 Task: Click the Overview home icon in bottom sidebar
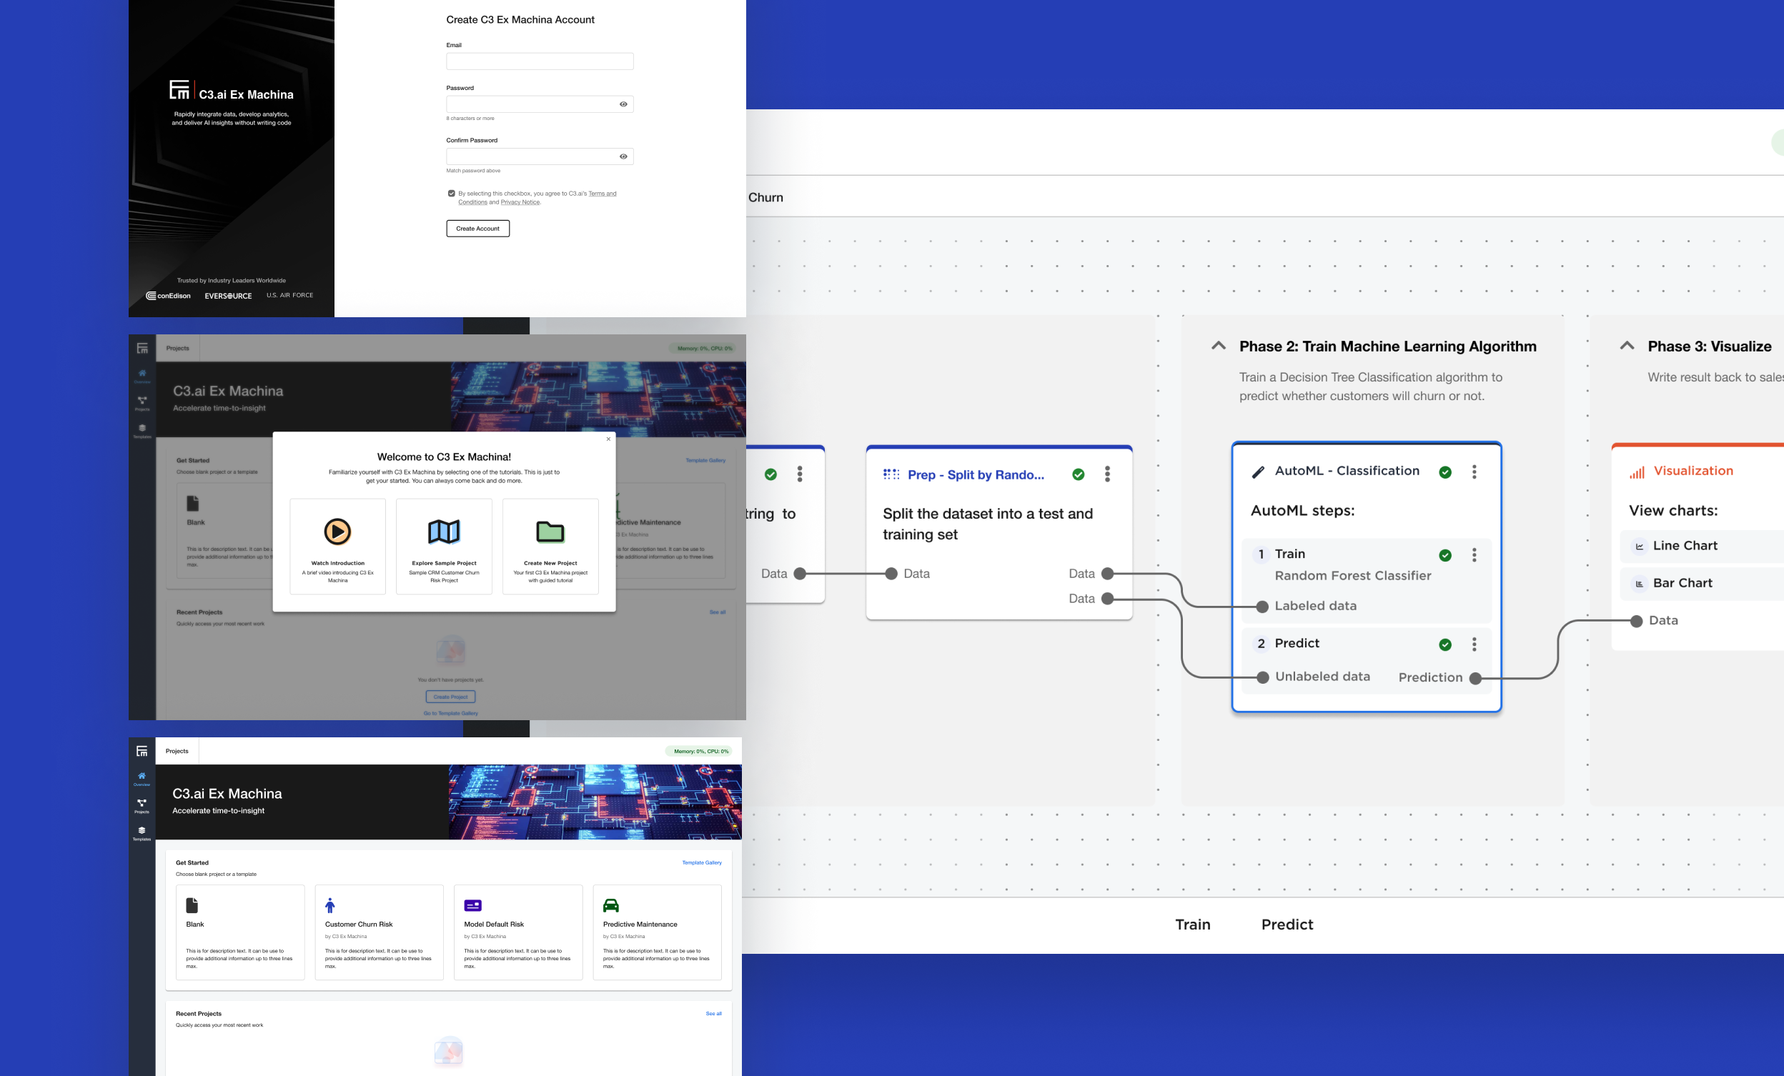tap(142, 777)
